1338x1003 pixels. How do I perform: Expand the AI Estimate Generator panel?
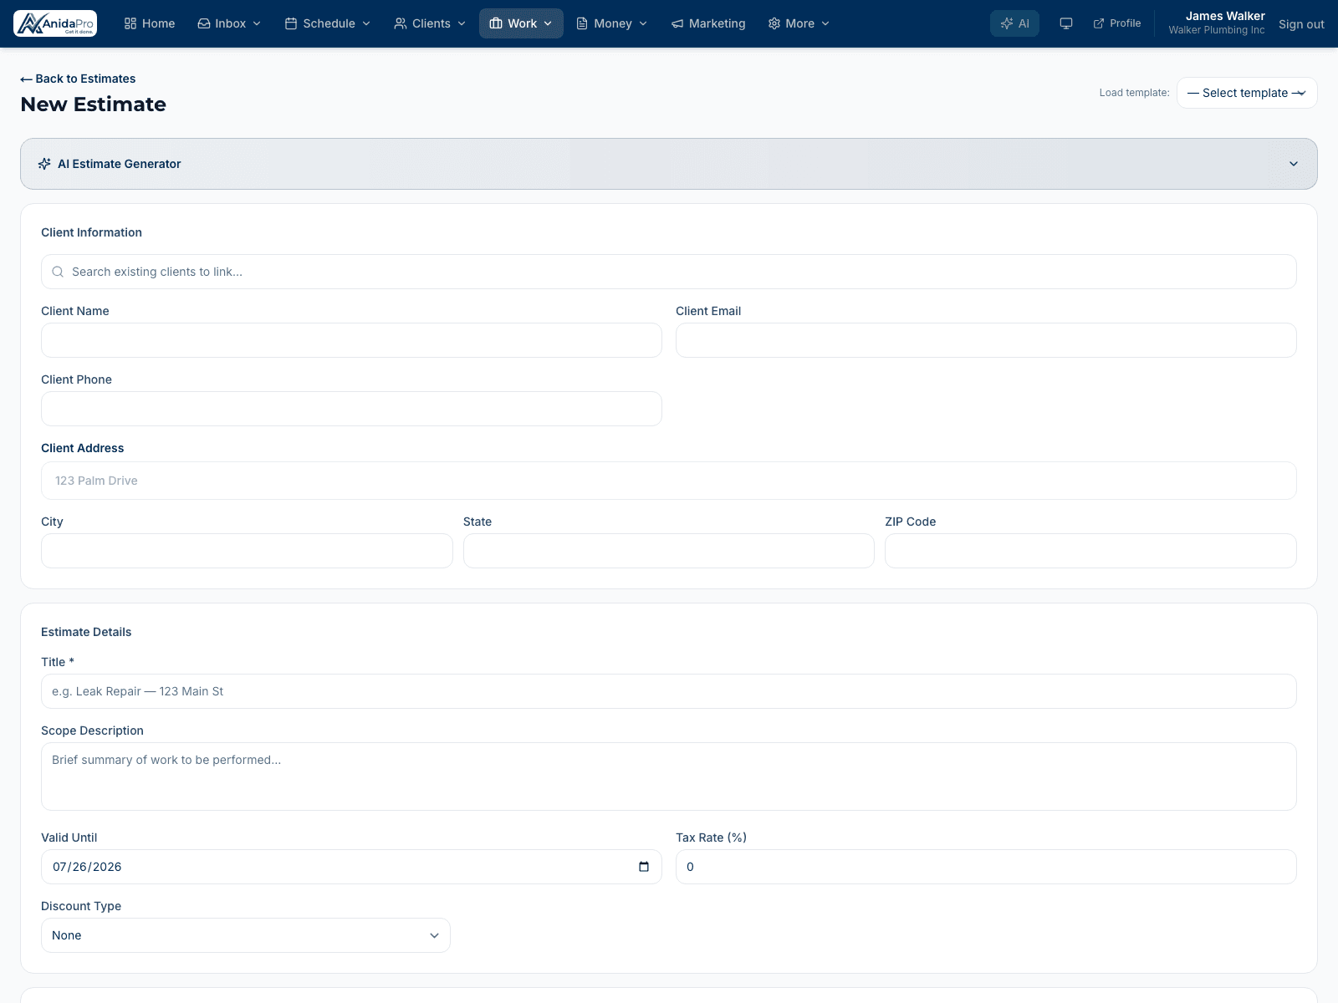point(1294,164)
